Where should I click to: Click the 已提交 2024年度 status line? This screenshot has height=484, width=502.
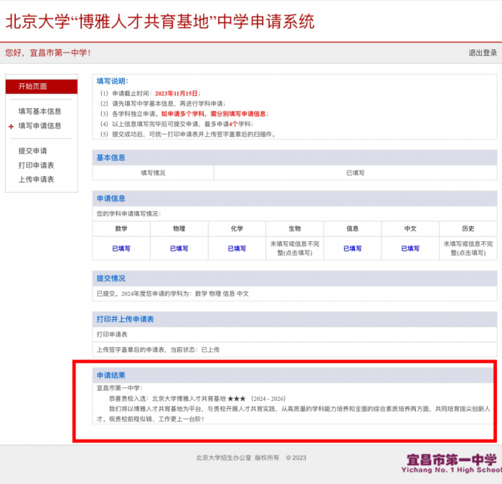173,294
